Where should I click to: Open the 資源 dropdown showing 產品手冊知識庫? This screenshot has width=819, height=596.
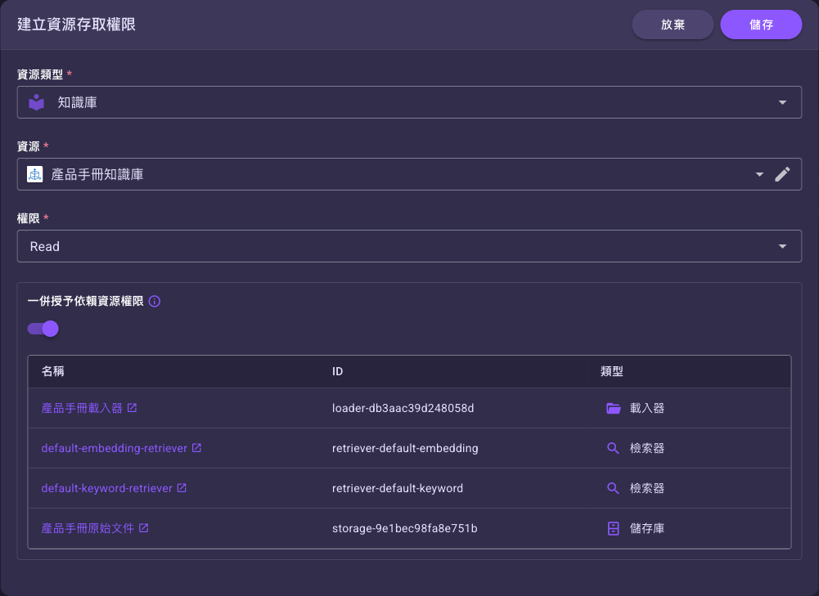pos(409,174)
